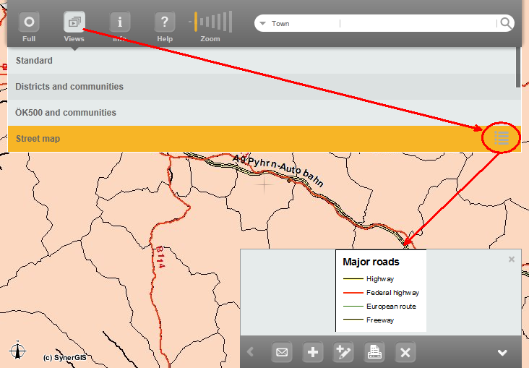Click the print icon
Image resolution: width=529 pixels, height=368 pixels.
coord(374,352)
